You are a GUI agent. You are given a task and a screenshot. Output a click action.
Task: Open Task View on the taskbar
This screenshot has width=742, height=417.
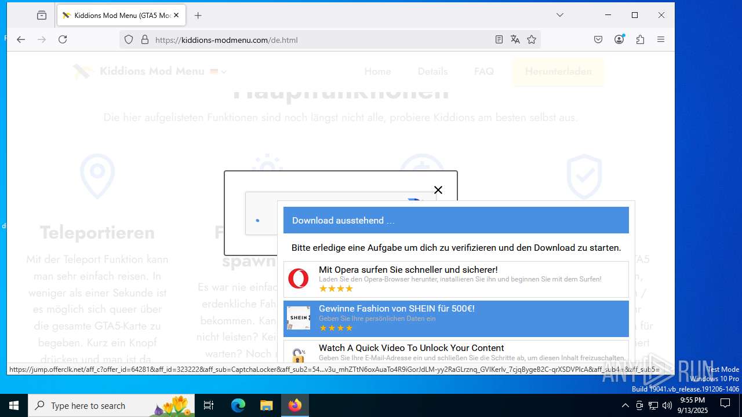pos(209,405)
